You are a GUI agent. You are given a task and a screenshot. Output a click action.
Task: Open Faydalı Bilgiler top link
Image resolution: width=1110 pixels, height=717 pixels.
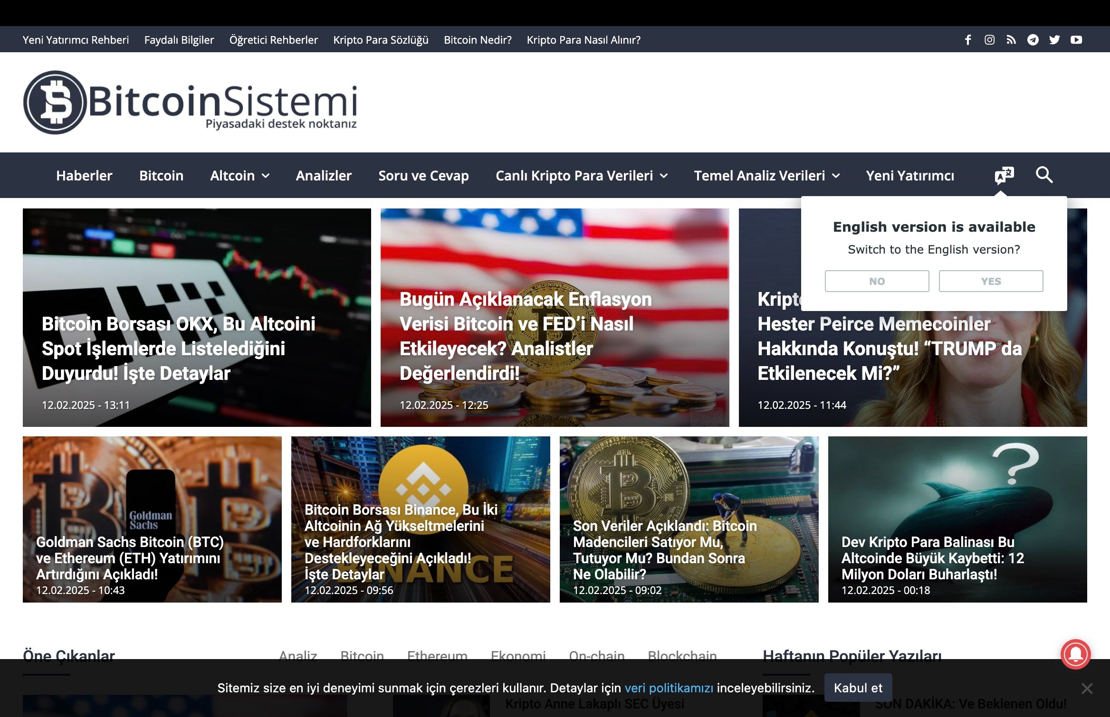[x=179, y=40]
